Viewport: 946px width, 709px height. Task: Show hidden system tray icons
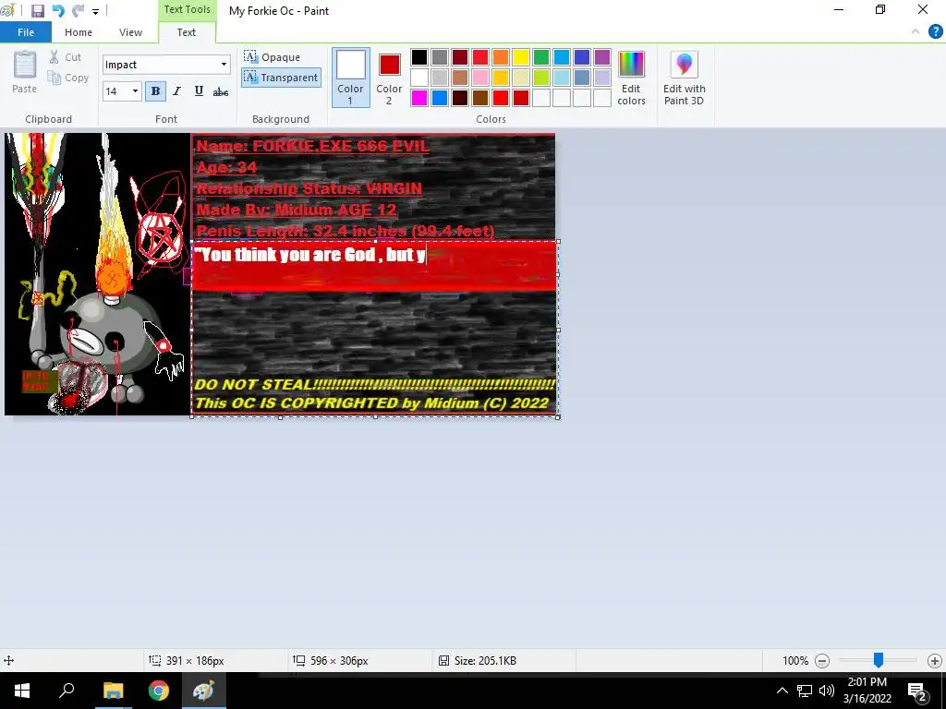tap(782, 691)
